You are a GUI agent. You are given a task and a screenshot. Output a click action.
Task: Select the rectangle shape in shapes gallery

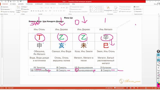coord(97,7)
